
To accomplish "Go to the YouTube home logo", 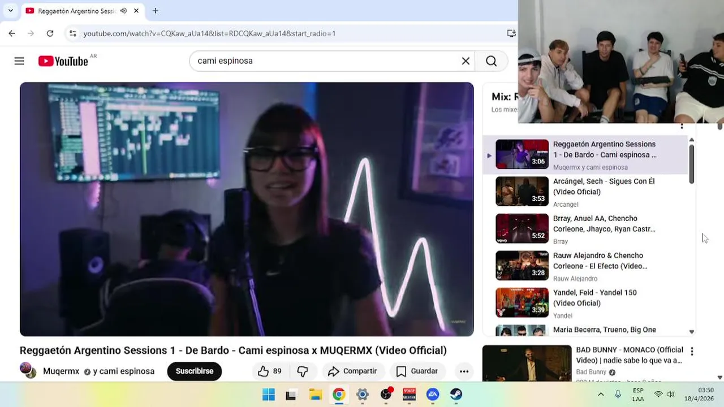I will tap(63, 61).
